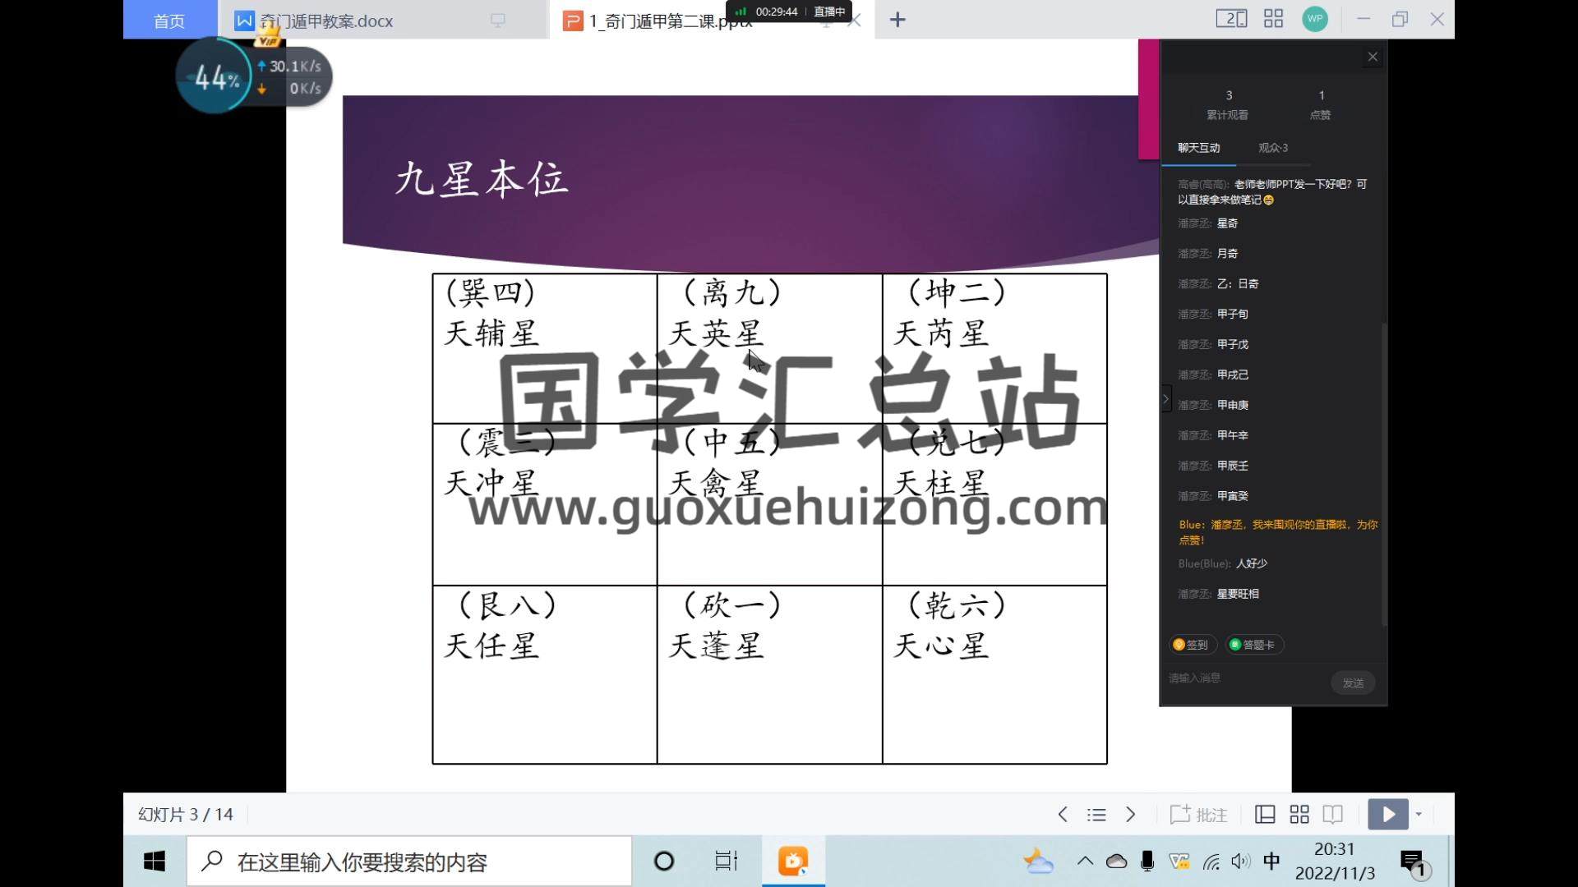The image size is (1578, 887).
Task: Add a new tab with plus icon
Action: pos(897,20)
